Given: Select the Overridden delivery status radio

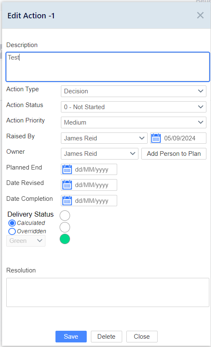Looking at the screenshot, I should tap(12, 232).
